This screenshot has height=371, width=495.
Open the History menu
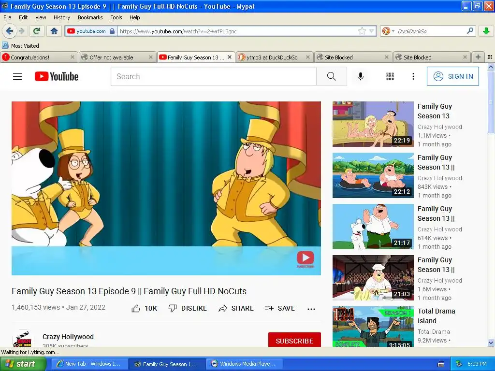coord(62,17)
